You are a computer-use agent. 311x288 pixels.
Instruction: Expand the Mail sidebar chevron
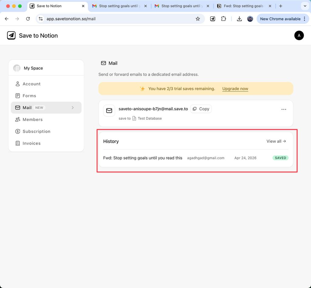pyautogui.click(x=73, y=108)
